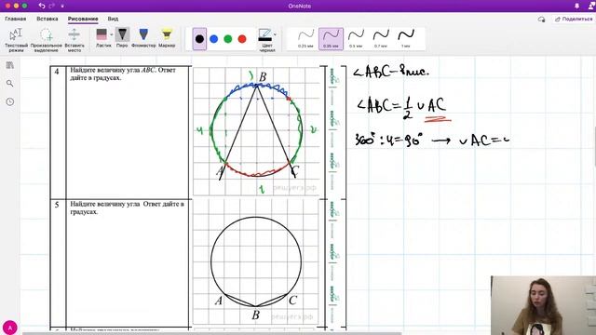Image resolution: width=596 pixels, height=335 pixels.
Task: Click the pink account avatar A
Action: point(9,328)
